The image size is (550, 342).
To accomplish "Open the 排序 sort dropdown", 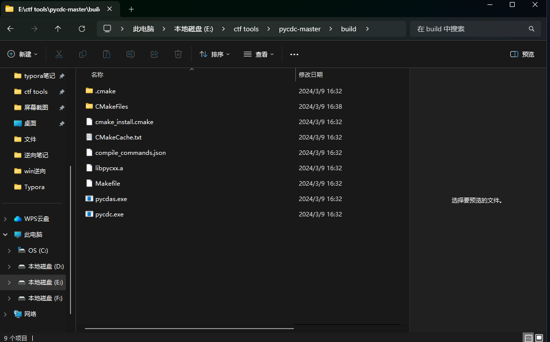I will point(214,54).
